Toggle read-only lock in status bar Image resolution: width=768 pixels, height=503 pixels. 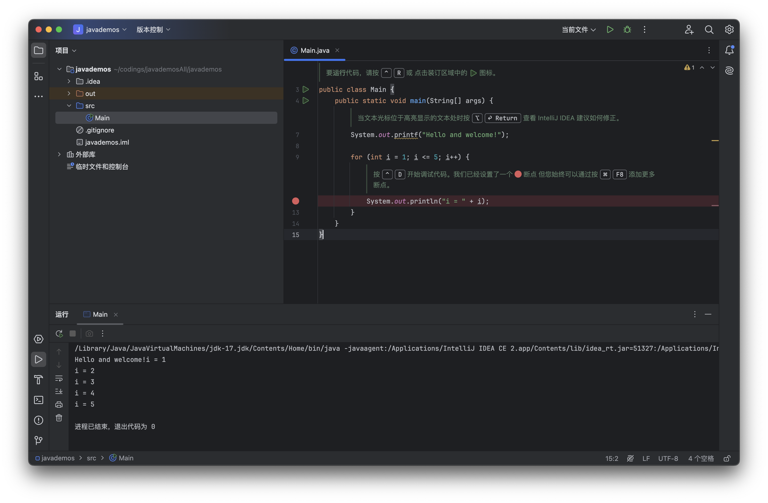pos(727,458)
